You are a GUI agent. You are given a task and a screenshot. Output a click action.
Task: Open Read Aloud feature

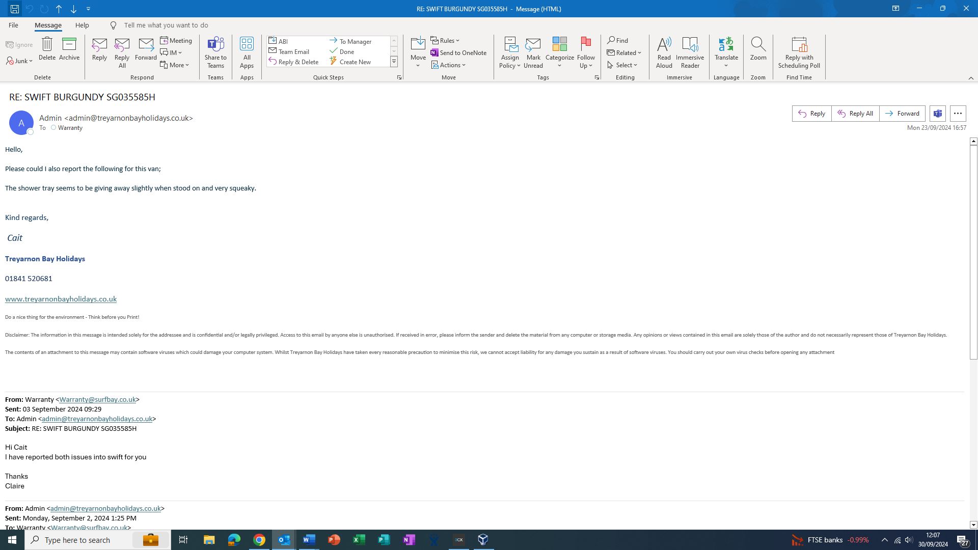(x=664, y=52)
